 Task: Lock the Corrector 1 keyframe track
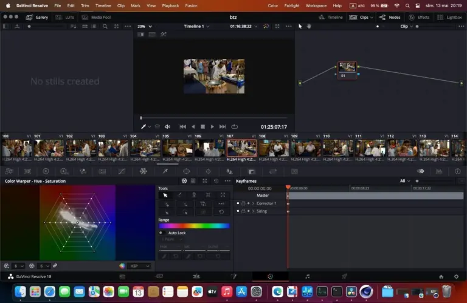pyautogui.click(x=243, y=203)
